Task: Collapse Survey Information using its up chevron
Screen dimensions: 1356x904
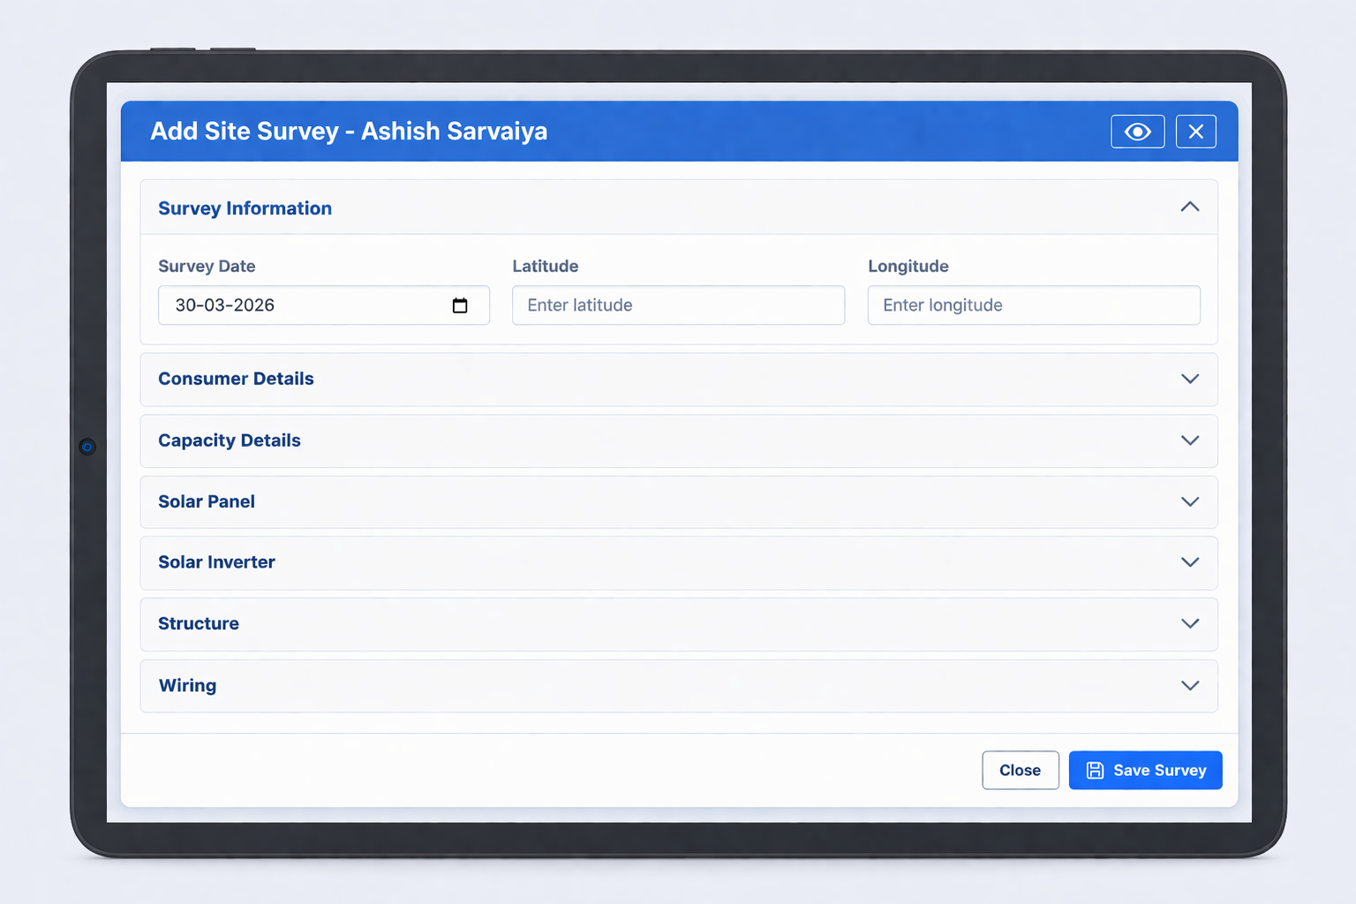Action: coord(1189,207)
